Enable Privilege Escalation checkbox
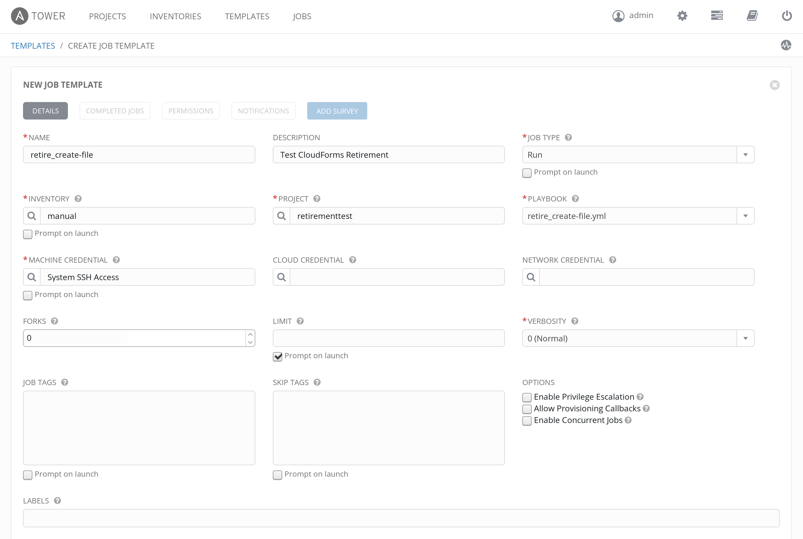Image resolution: width=803 pixels, height=539 pixels. click(x=527, y=397)
